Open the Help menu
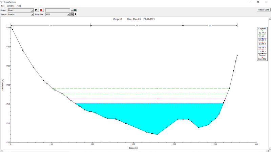Screen dimensions: 271x152 [x=19, y=6]
